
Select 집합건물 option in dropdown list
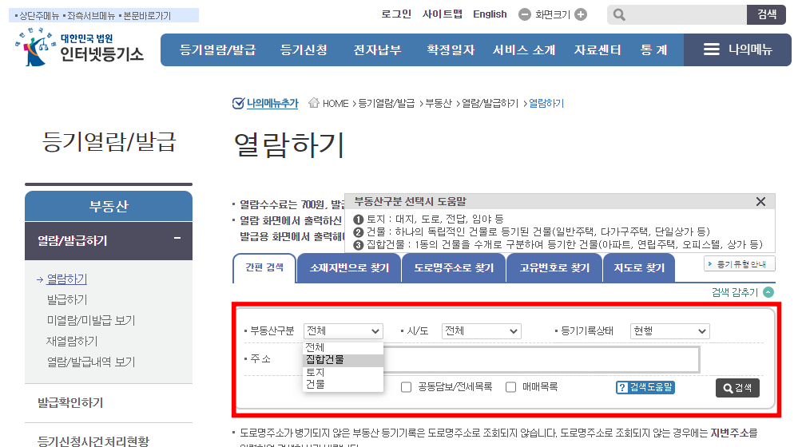click(343, 360)
